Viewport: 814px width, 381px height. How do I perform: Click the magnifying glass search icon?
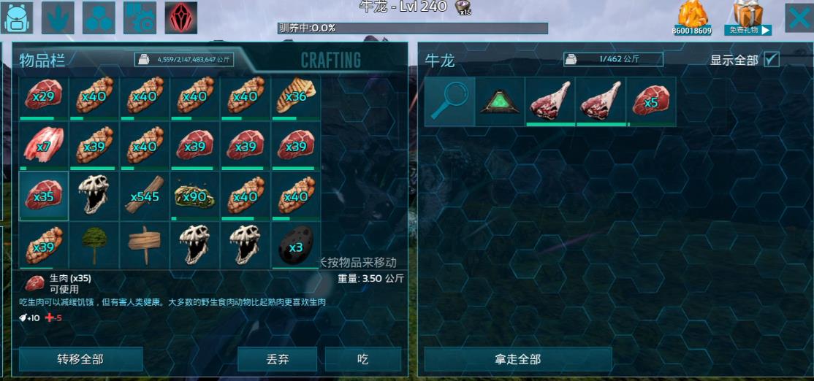click(x=449, y=101)
